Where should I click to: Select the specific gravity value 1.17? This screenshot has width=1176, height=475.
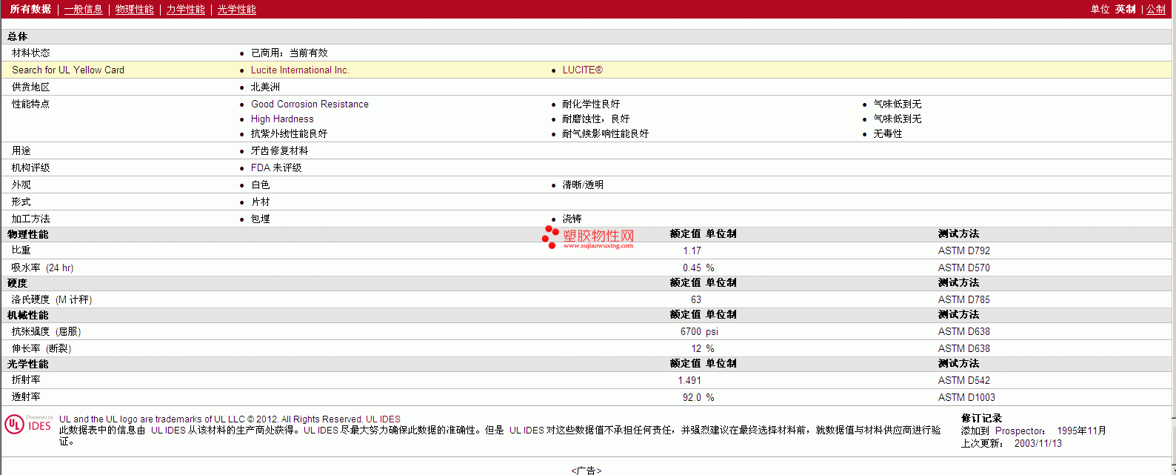(692, 250)
